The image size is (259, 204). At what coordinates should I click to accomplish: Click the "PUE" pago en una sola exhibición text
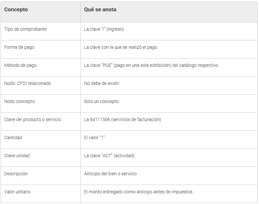point(151,65)
